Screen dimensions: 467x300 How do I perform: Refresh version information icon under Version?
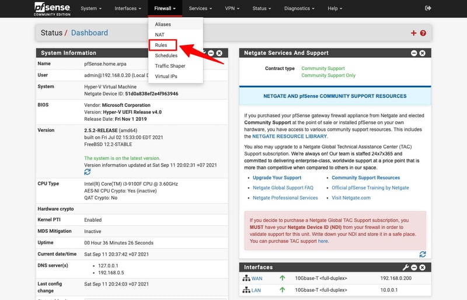(x=87, y=172)
